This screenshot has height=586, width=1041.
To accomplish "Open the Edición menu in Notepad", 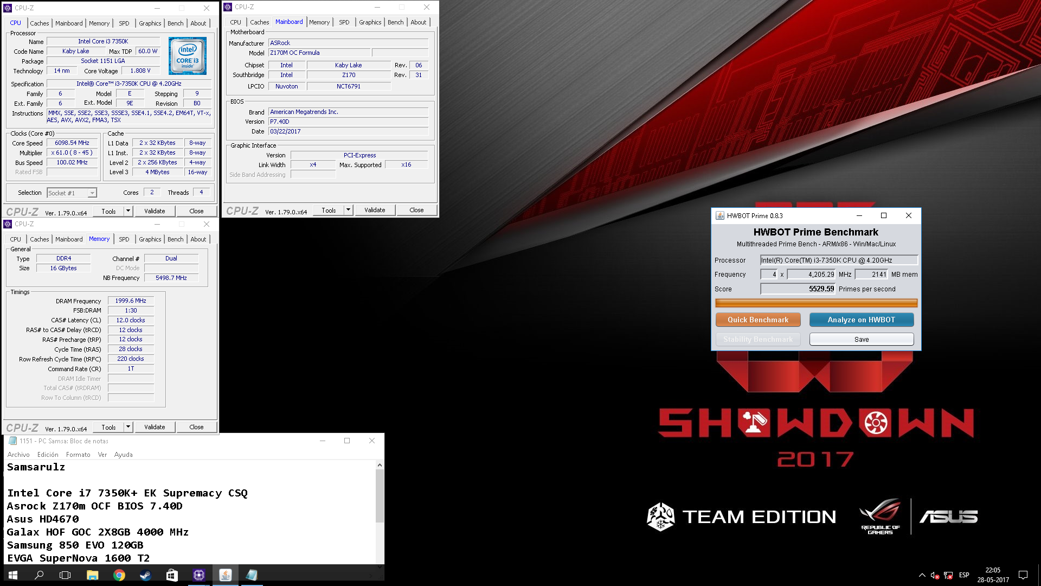I will 48,455.
